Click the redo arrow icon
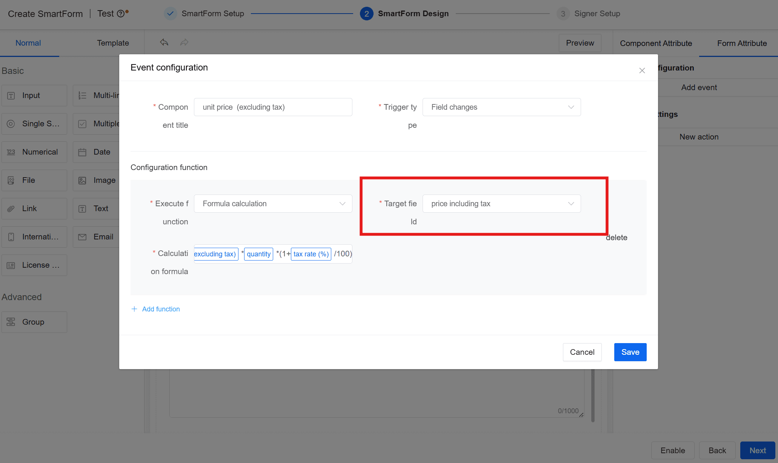The height and width of the screenshot is (463, 778). click(x=184, y=42)
